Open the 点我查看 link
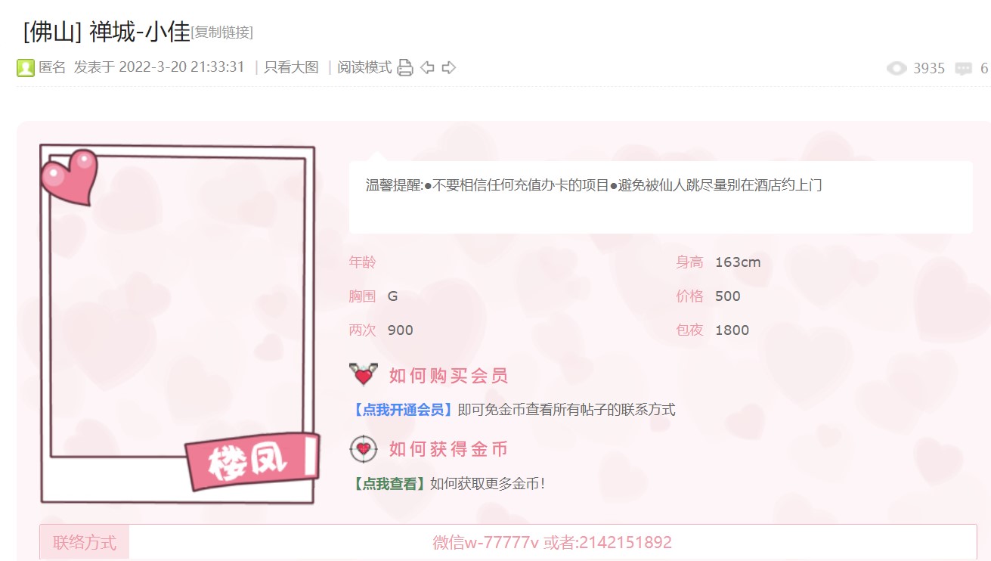Image resolution: width=991 pixels, height=561 pixels. pos(389,483)
